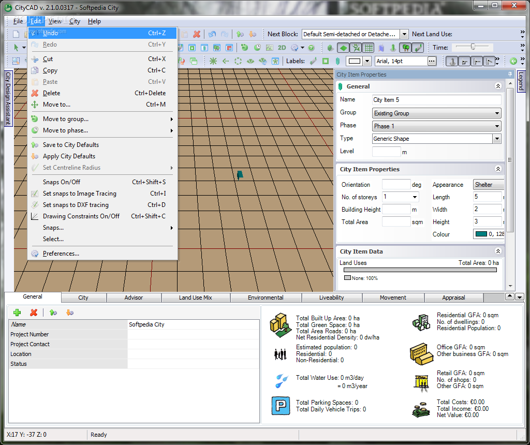Open the View menu
The image size is (530, 445).
[55, 21]
